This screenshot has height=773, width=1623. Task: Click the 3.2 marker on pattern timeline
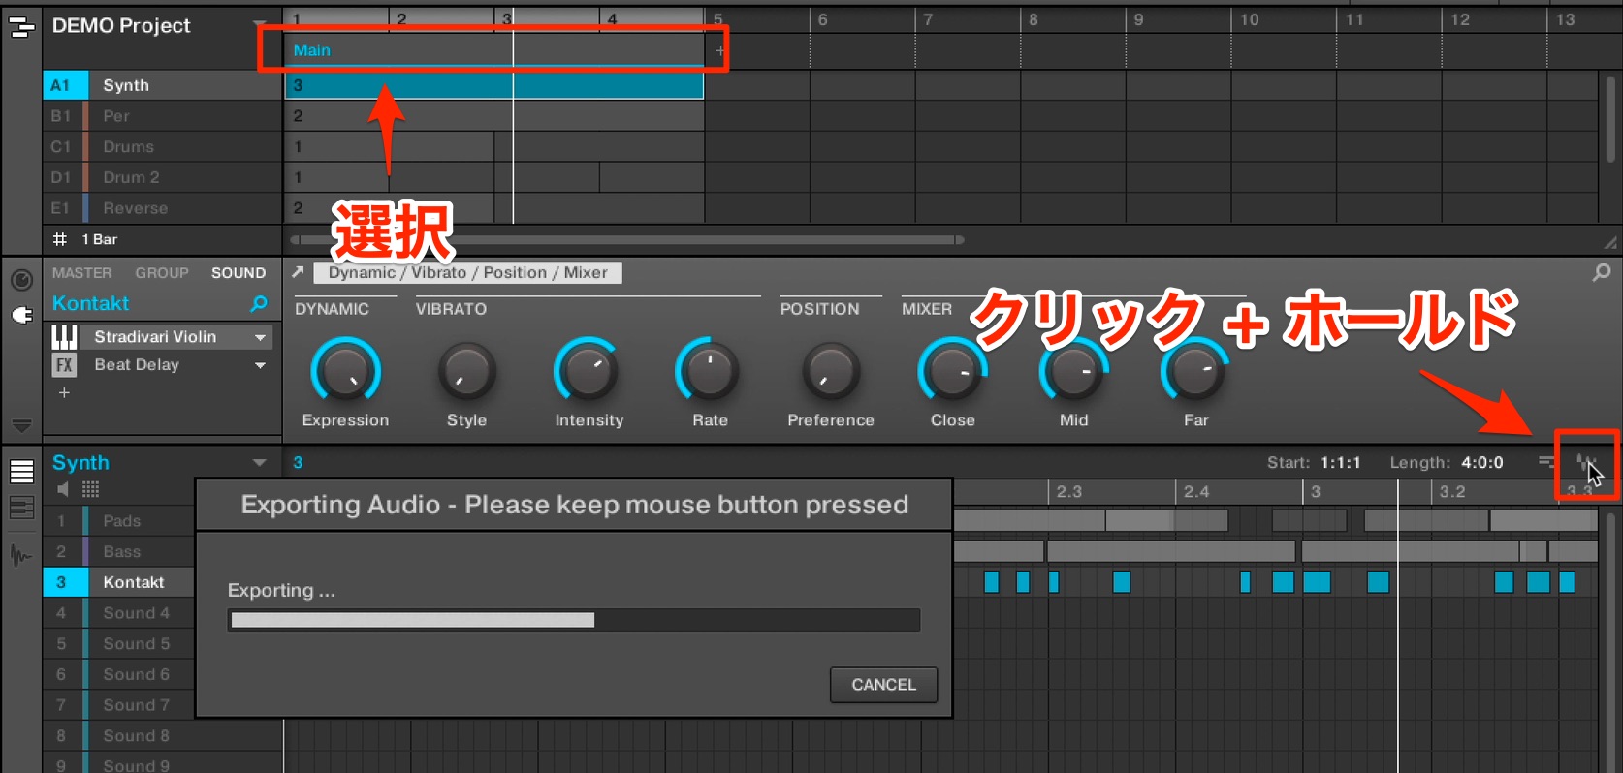pyautogui.click(x=1451, y=492)
